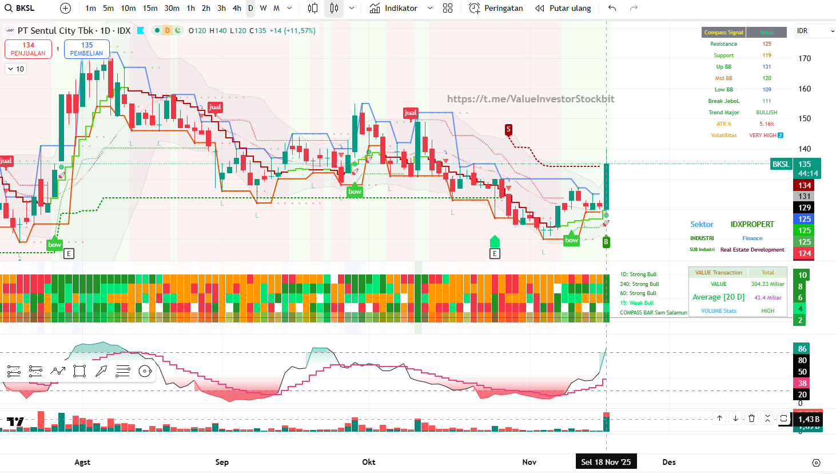Click the Sel 18 Nov '25 date label

(x=606, y=462)
